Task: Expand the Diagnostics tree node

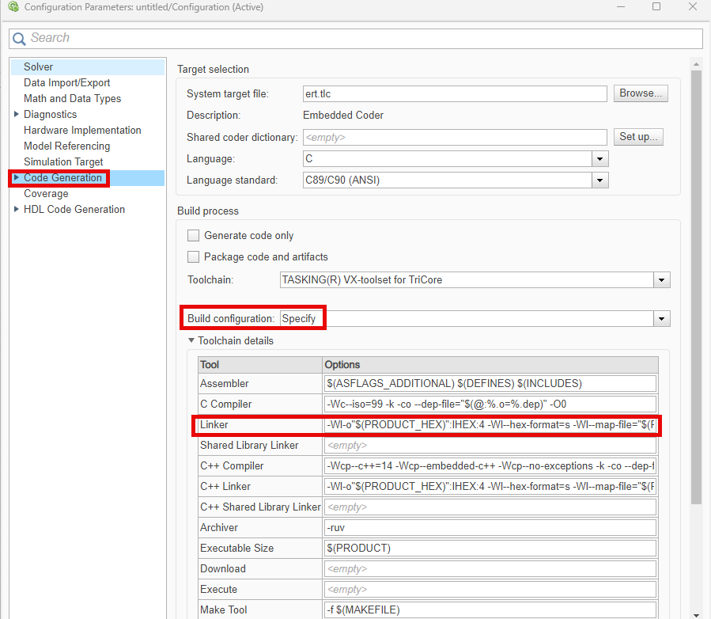Action: pos(17,114)
